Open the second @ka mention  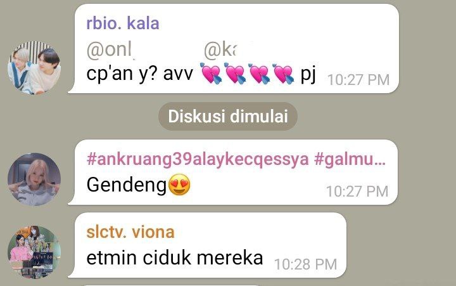220,50
